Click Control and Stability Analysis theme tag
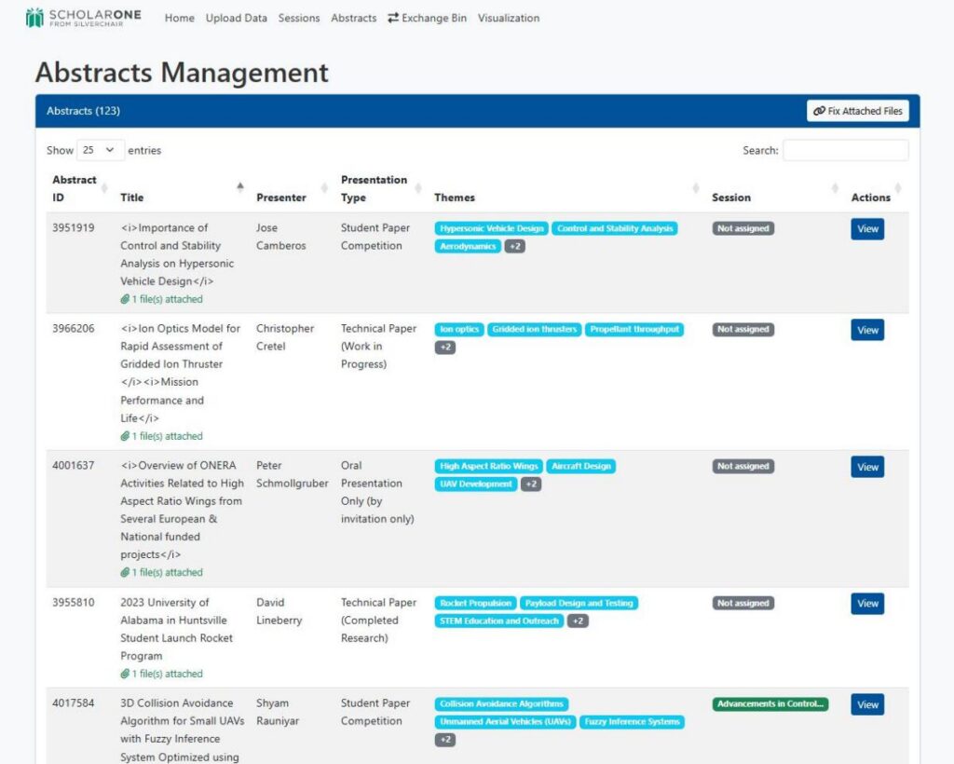 [x=615, y=228]
